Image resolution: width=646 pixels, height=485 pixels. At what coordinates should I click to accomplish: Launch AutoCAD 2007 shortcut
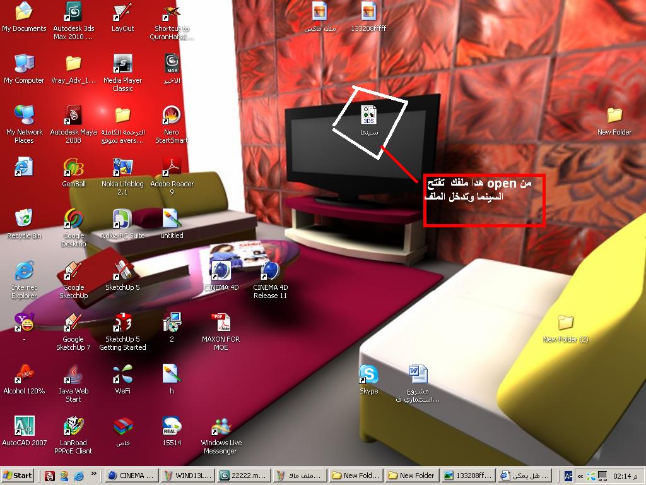[x=24, y=431]
